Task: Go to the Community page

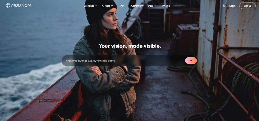Action: pyautogui.click(x=137, y=6)
